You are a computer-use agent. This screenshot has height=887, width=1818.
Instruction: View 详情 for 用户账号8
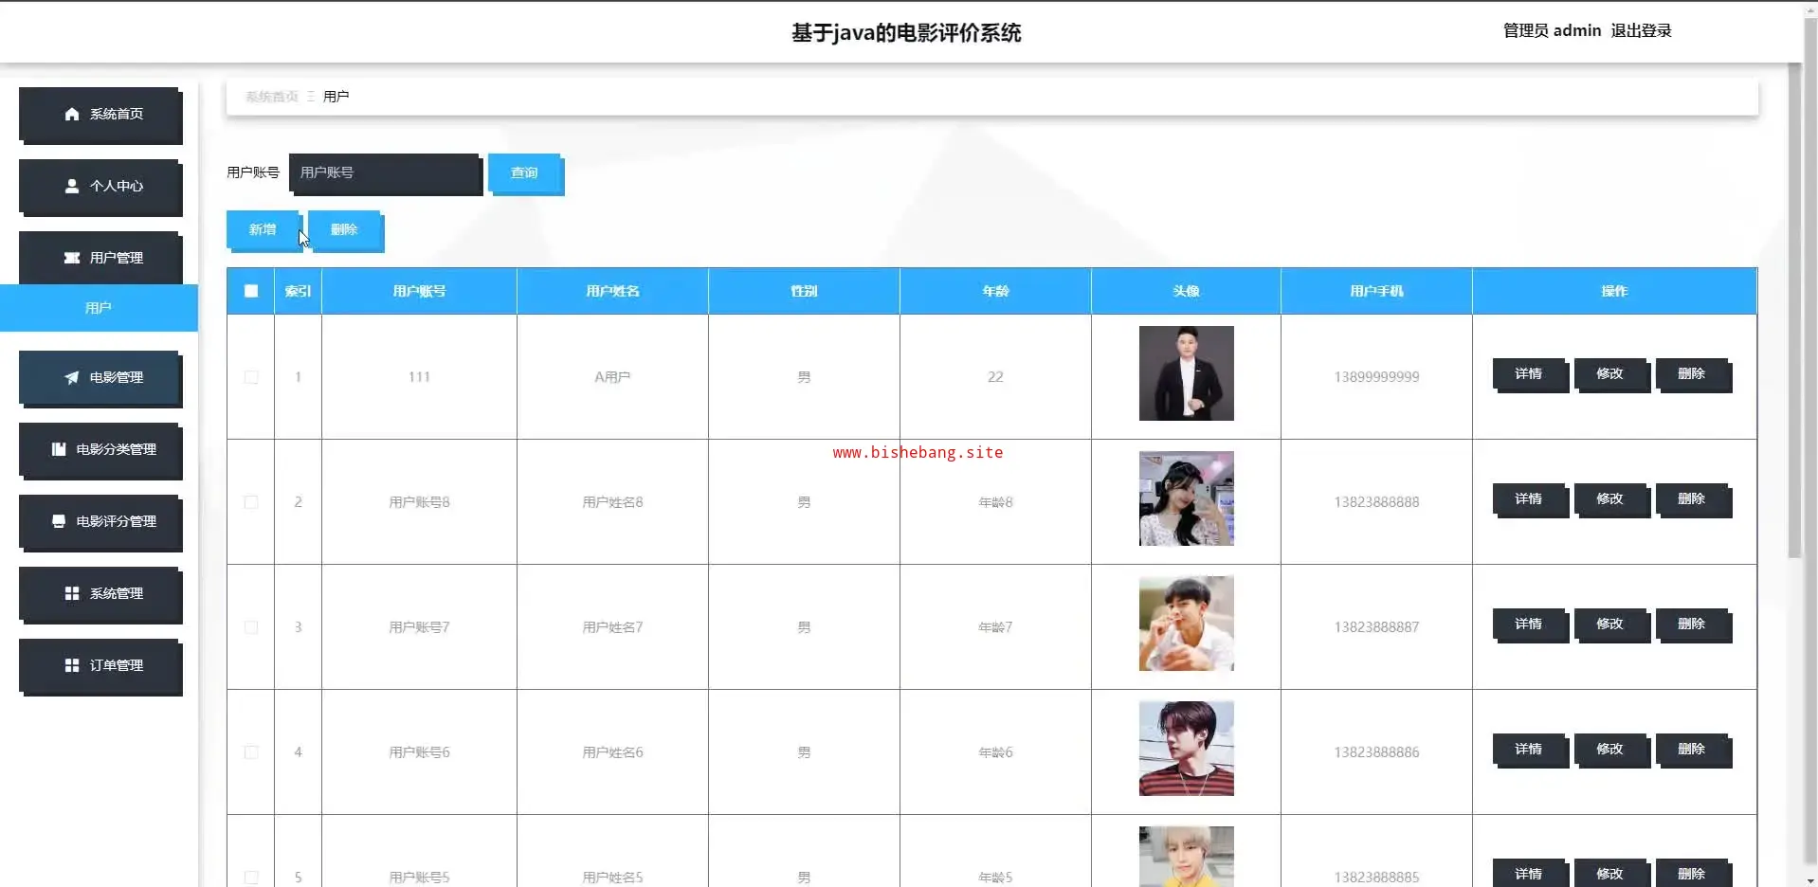[x=1529, y=499]
